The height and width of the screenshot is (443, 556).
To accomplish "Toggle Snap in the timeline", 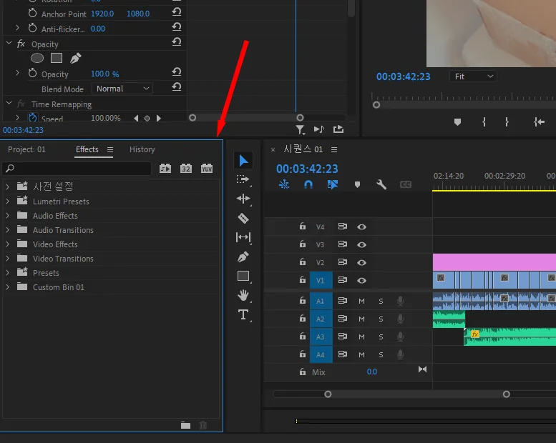I will click(x=308, y=184).
